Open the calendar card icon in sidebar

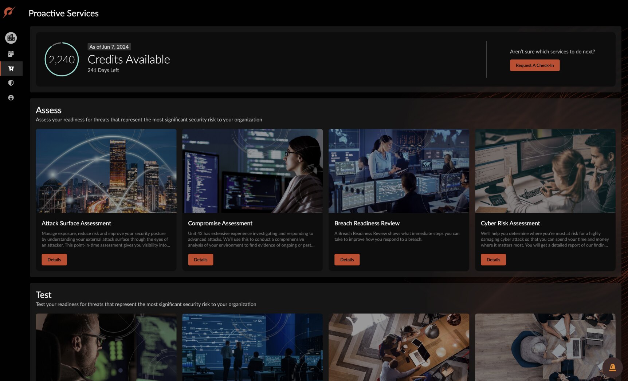pyautogui.click(x=11, y=54)
